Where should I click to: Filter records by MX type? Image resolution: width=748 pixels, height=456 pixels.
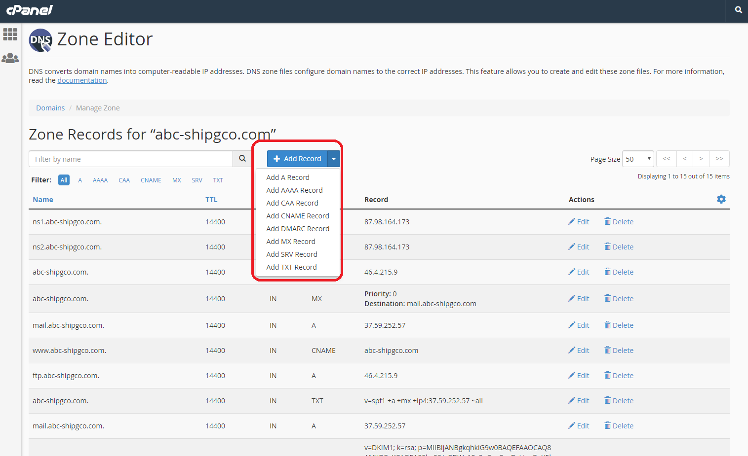(177, 180)
